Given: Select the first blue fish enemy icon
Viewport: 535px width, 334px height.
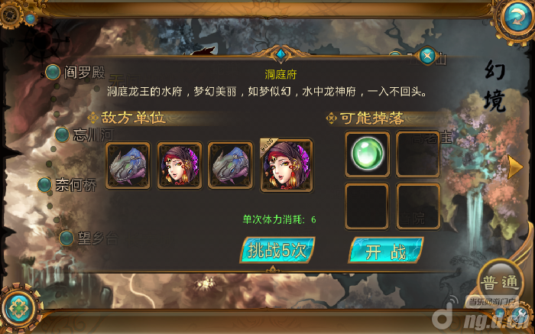Looking at the screenshot, I should (x=128, y=166).
